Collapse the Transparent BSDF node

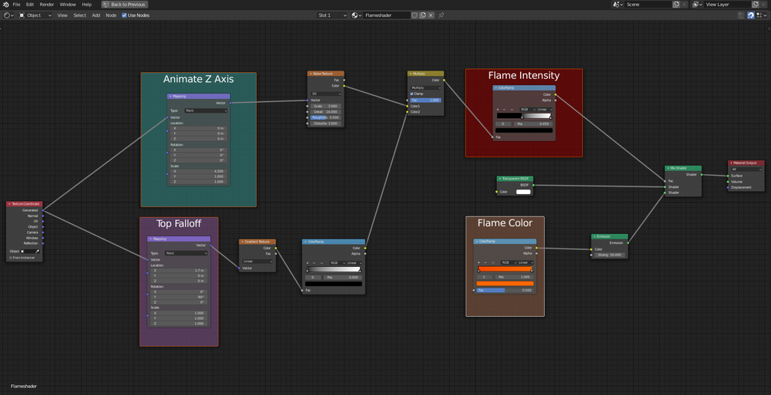(500, 179)
